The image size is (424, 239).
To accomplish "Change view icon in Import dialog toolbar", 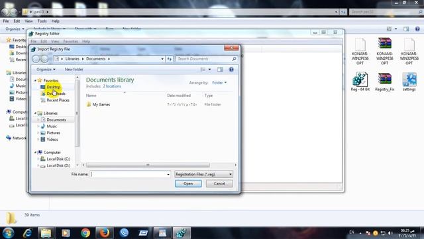I will click(x=203, y=69).
